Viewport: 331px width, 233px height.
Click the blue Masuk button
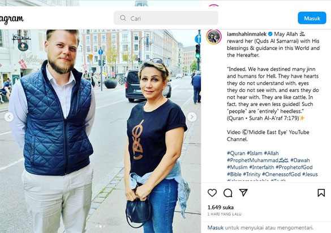click(312, 18)
